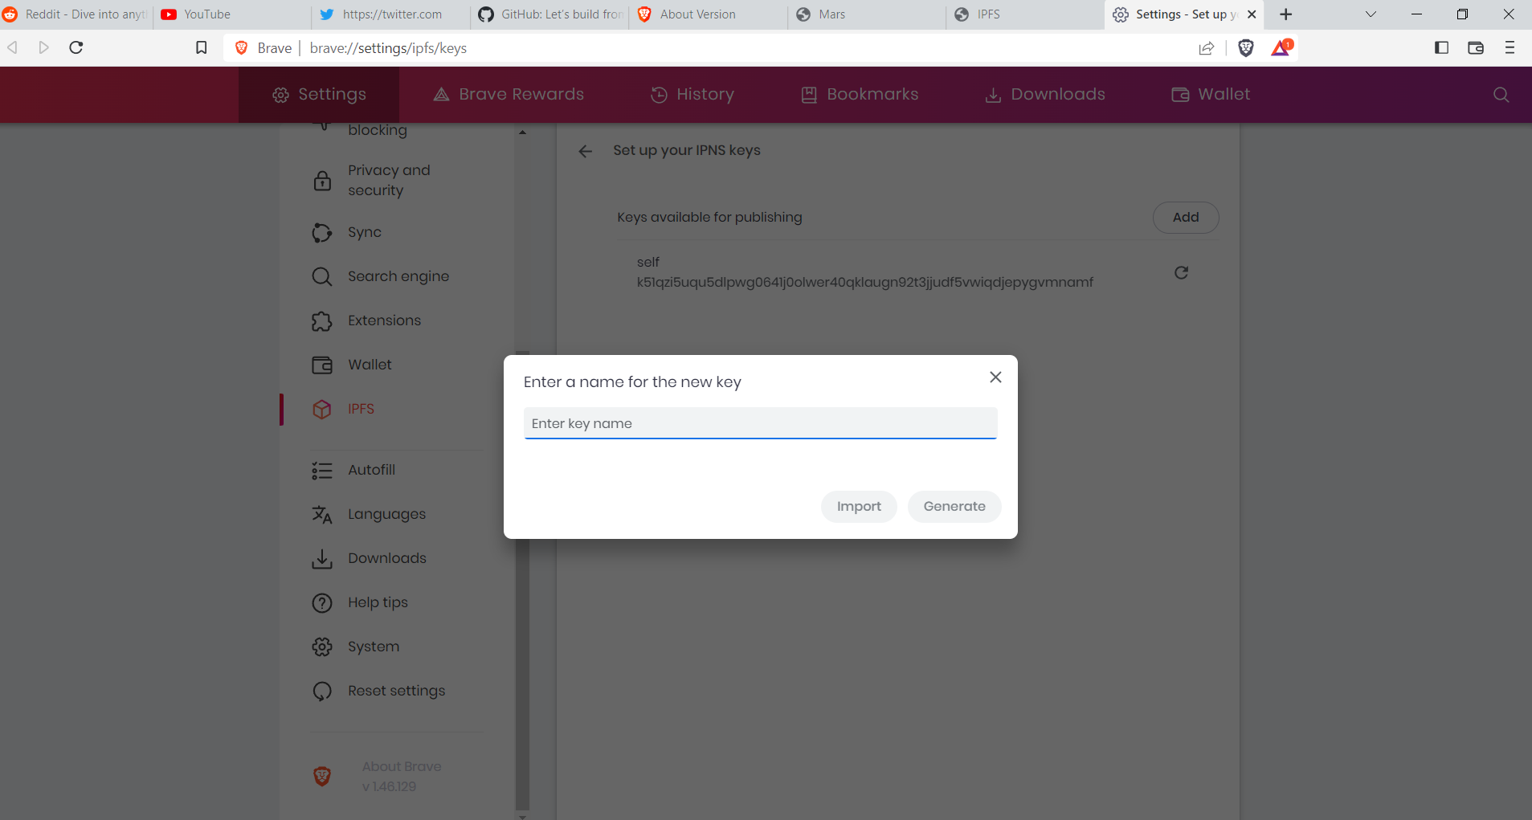
Task: Bookmark this page with the star icon
Action: (x=201, y=47)
